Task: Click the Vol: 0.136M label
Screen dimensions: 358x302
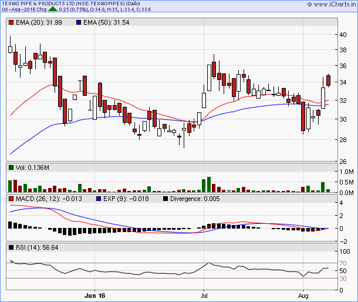Action: point(32,167)
